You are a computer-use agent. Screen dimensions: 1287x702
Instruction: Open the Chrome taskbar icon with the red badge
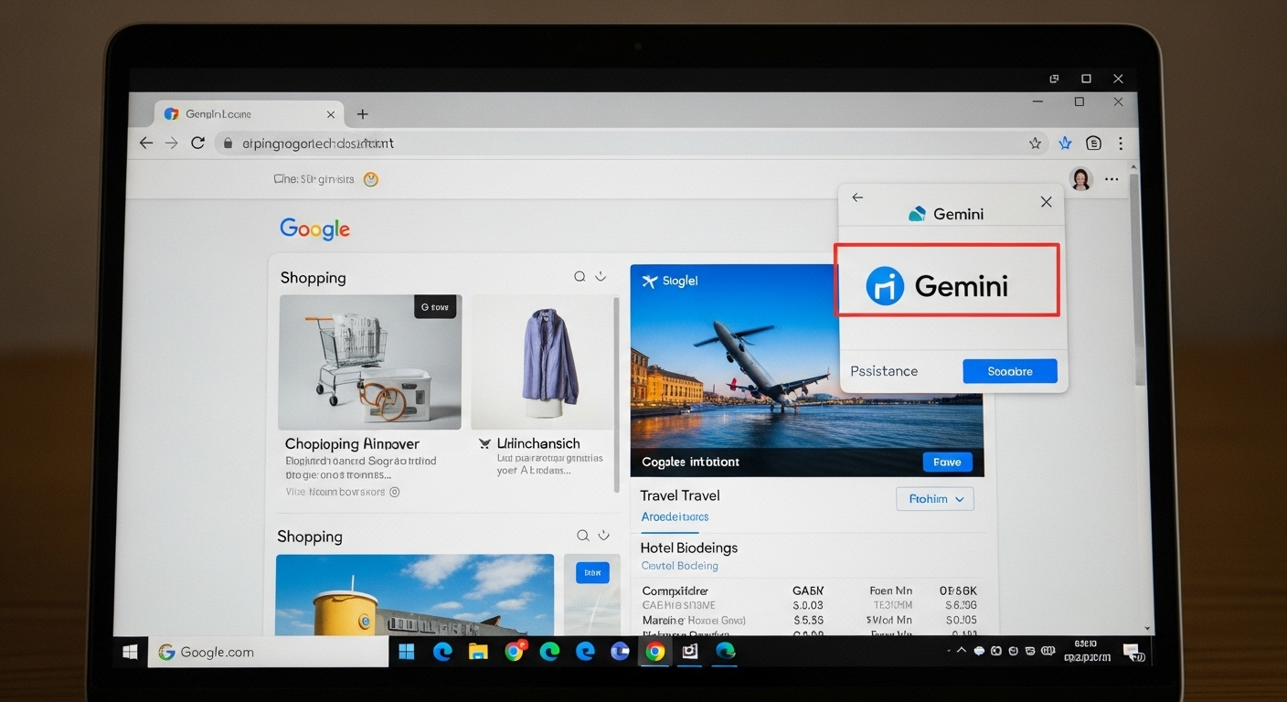click(x=515, y=652)
